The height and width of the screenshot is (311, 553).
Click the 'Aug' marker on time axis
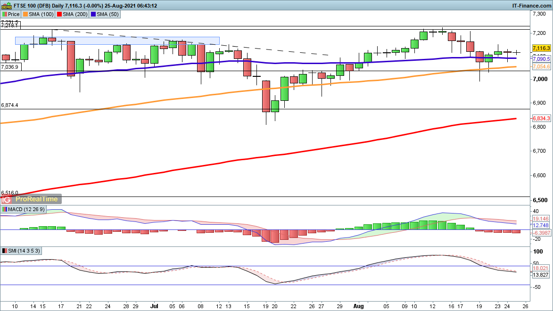[x=359, y=305]
